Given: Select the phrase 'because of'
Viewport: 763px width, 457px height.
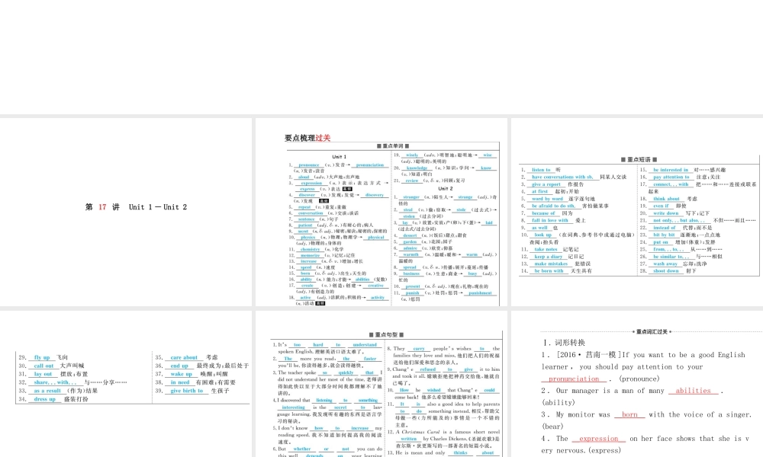Looking at the screenshot, I should pyautogui.click(x=543, y=213).
